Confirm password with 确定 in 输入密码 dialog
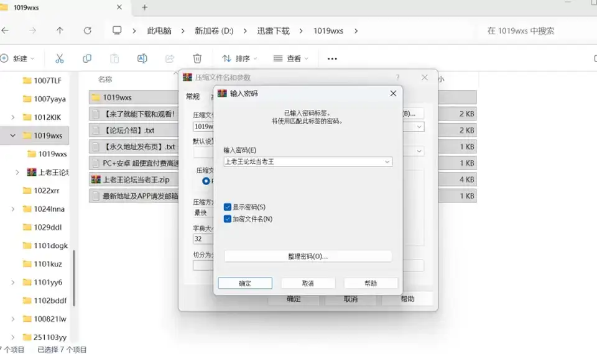Image resolution: width=597 pixels, height=354 pixels. (x=245, y=283)
